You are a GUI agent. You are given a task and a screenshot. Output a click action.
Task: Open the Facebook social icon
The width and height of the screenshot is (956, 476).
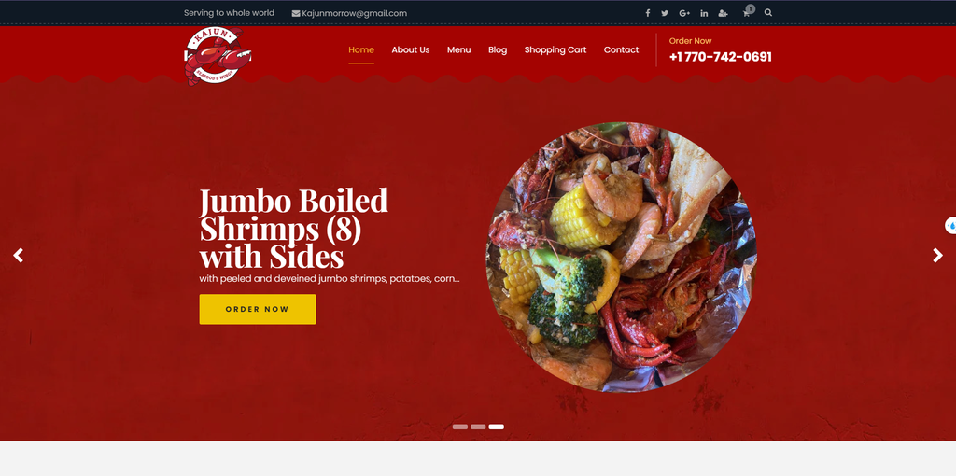[648, 13]
